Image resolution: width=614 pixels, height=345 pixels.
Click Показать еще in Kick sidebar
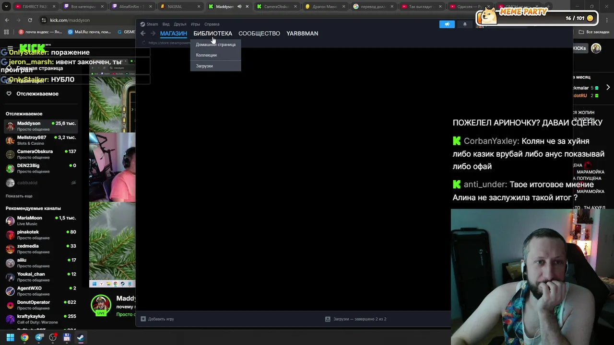coord(19,196)
